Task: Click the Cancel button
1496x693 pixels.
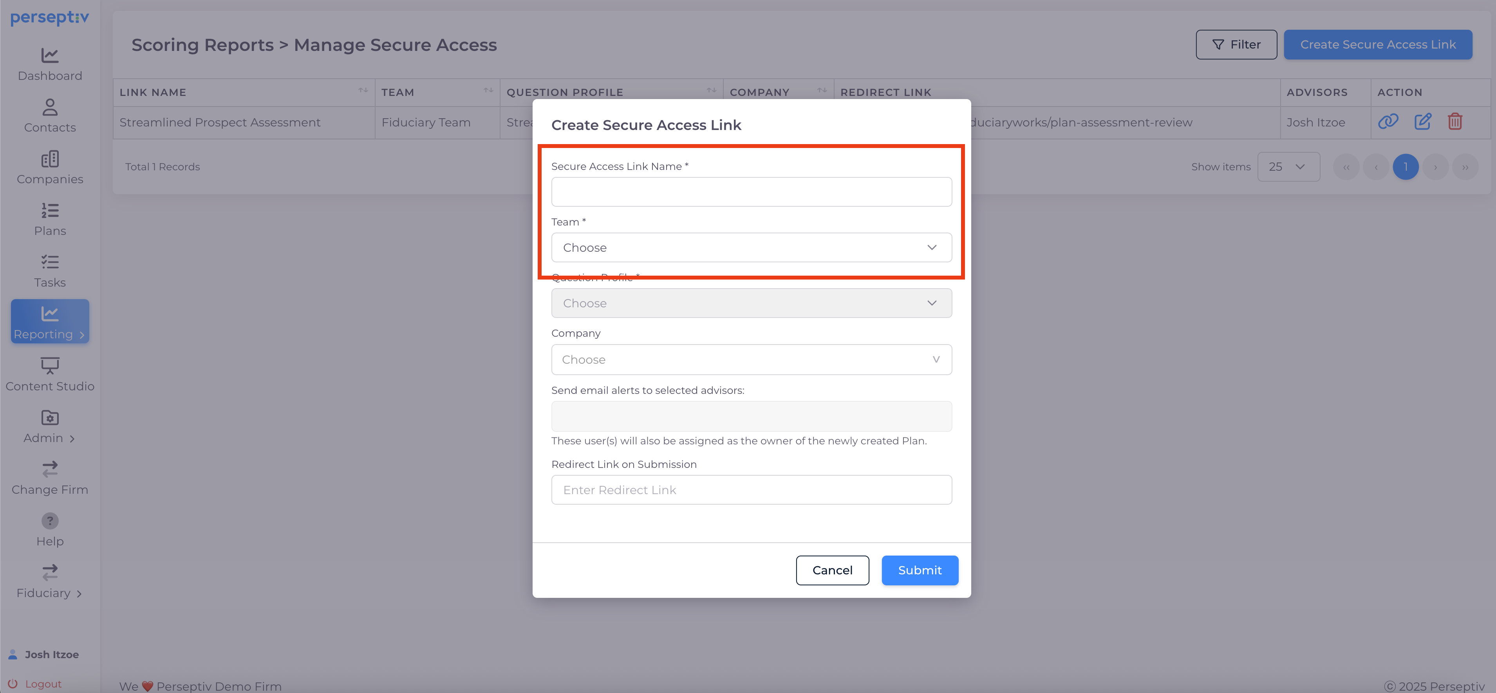Action: [832, 570]
